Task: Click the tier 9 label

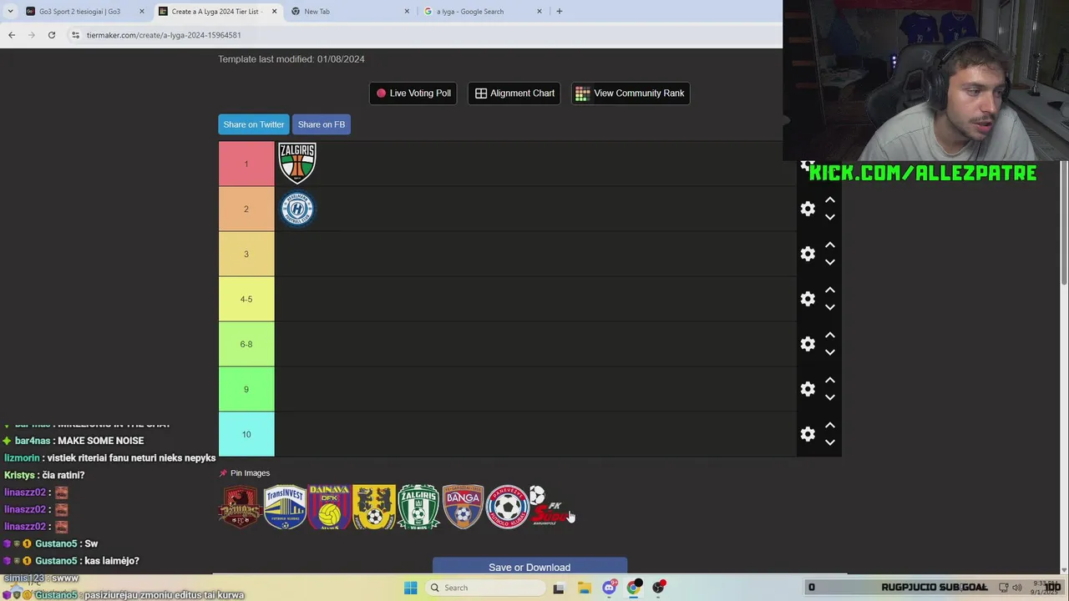Action: [x=246, y=389]
